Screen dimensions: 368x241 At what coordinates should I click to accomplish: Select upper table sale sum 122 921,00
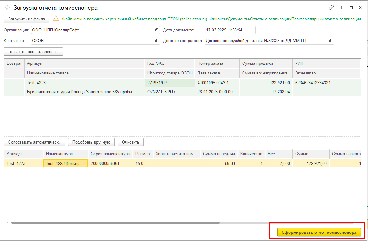[x=266, y=83]
